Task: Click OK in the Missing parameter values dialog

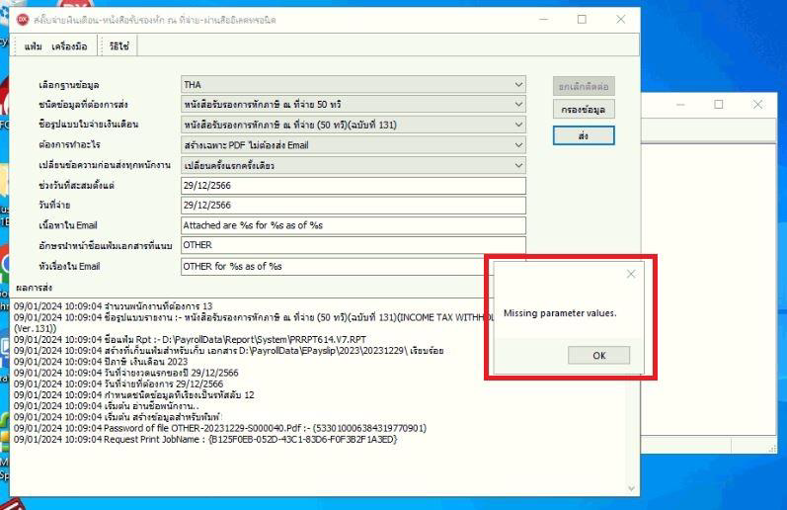Action: [598, 355]
